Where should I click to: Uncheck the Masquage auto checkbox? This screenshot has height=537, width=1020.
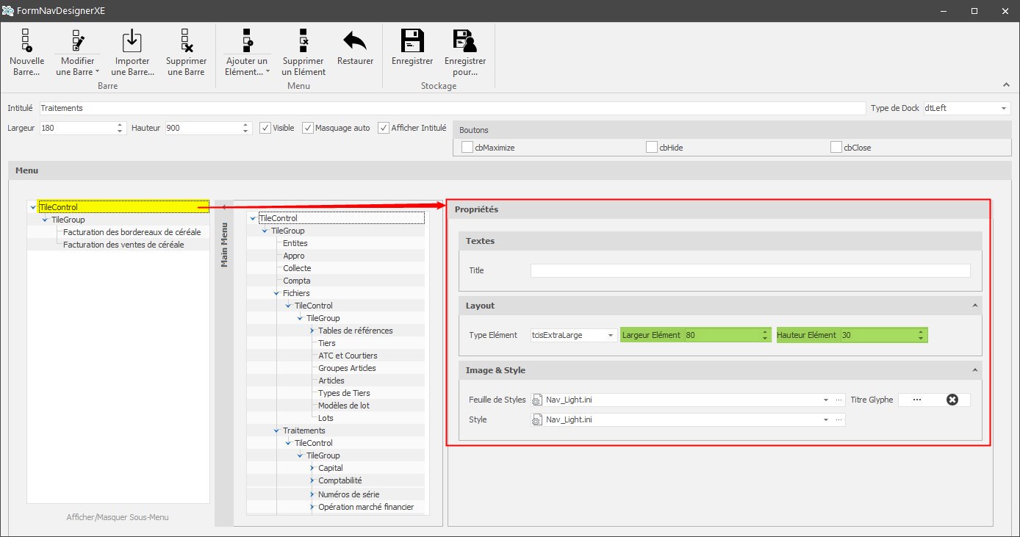[x=308, y=128]
